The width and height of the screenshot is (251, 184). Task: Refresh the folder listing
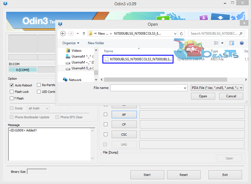click(x=181, y=34)
